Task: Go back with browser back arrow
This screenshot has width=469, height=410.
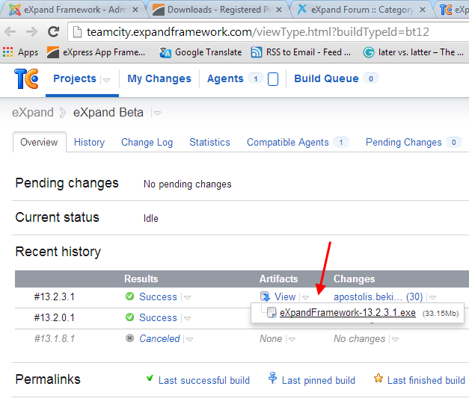Action: [x=10, y=31]
